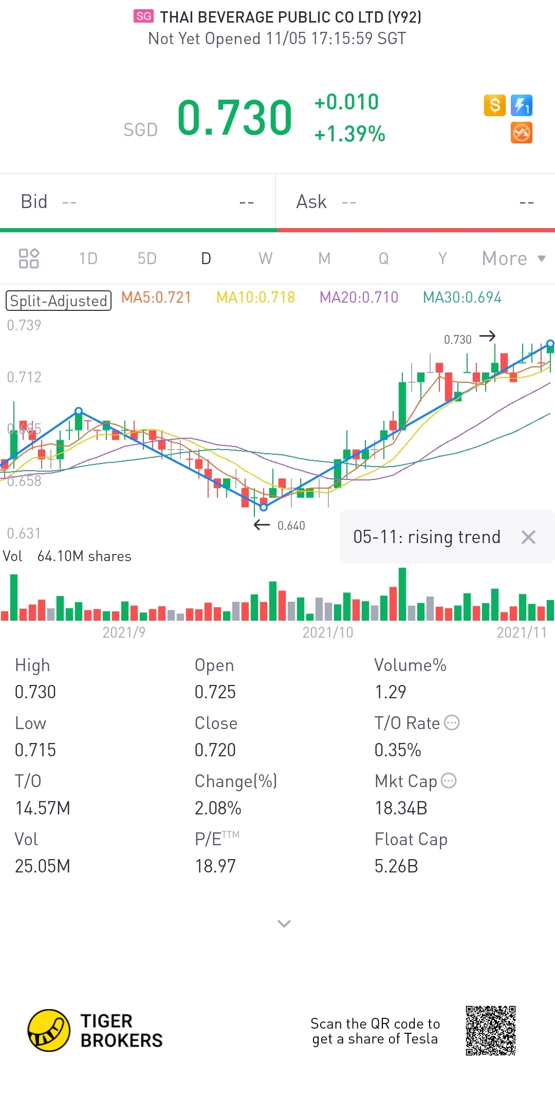Tap the MA30:0.694 indicator label

click(462, 297)
